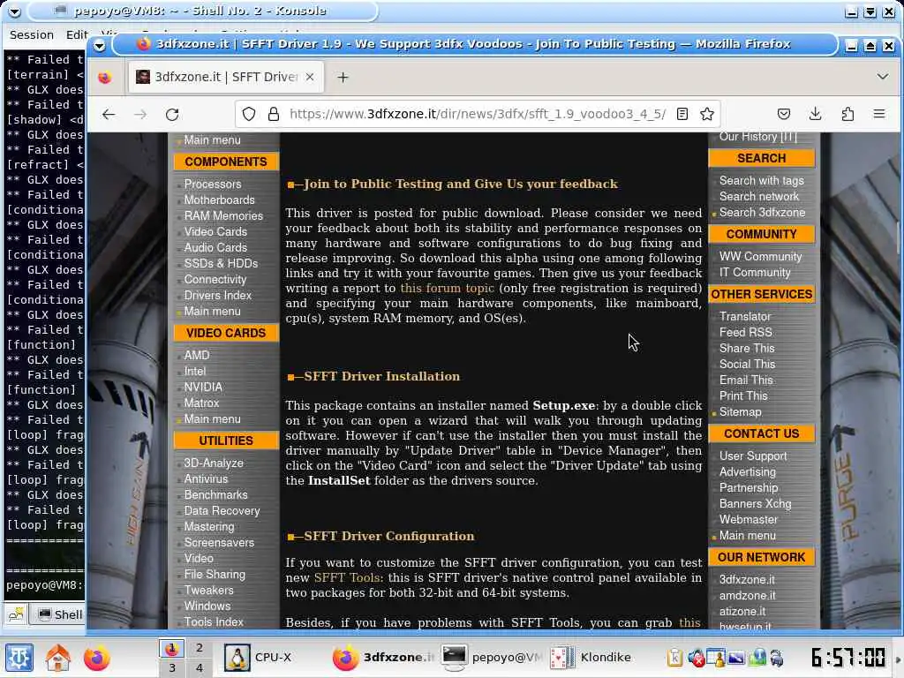
Task: Open the Firefox hamburger application menu
Action: [879, 114]
